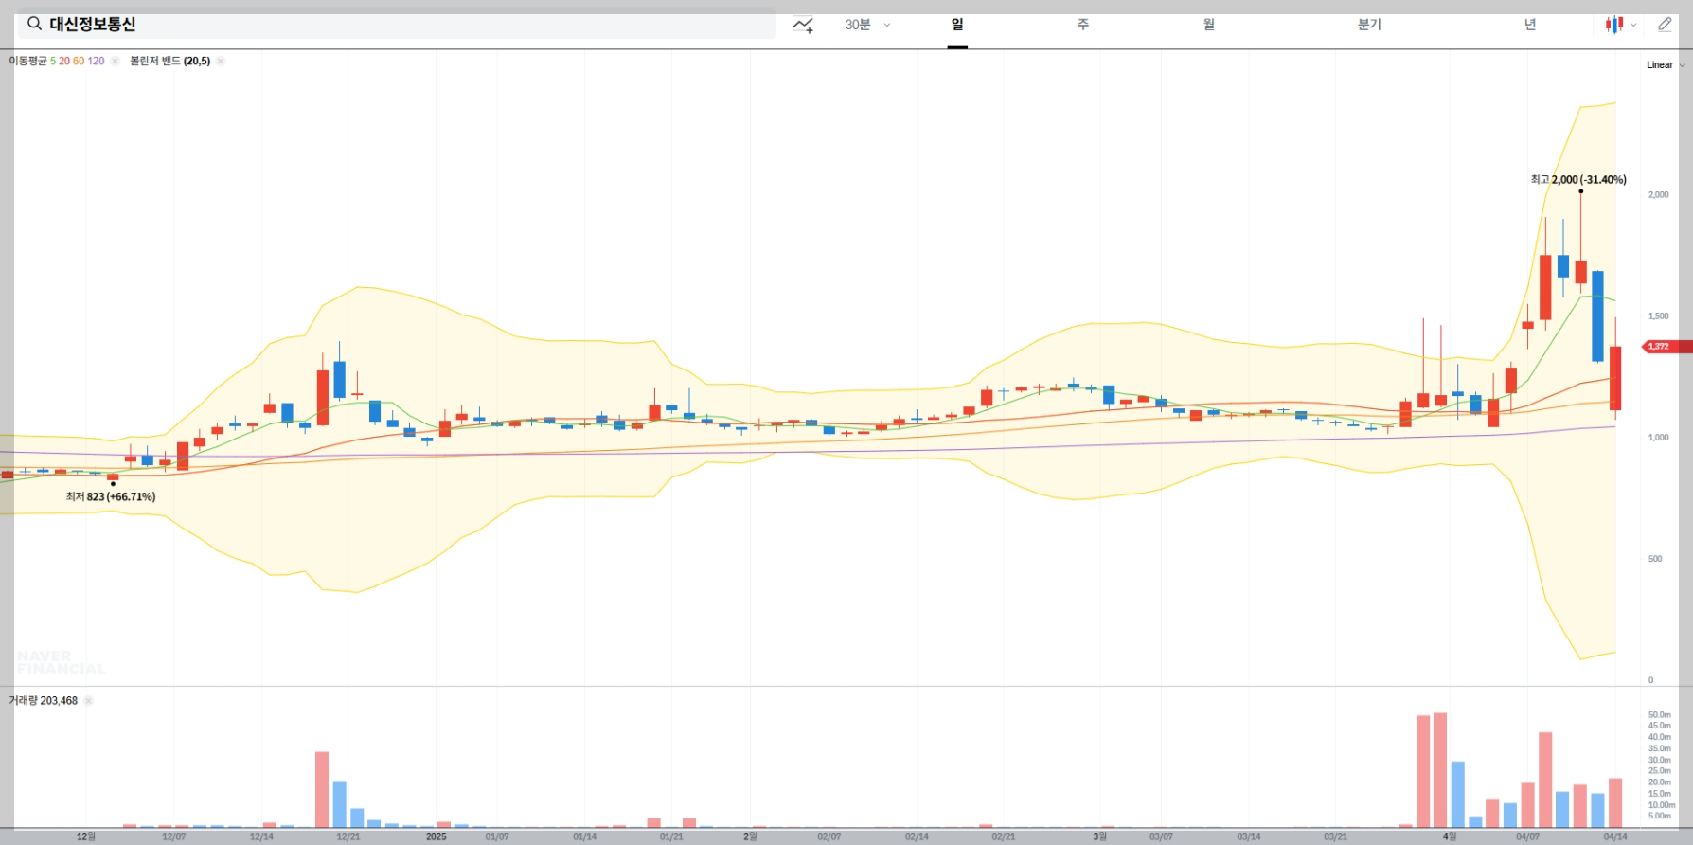
Task: Click the 50.0m volume axis label
Action: click(x=1659, y=715)
